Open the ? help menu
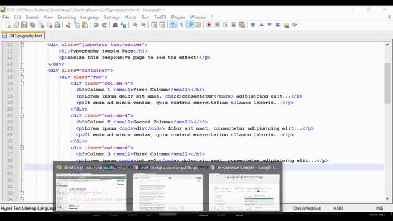Viewport: 393px width, 221px height. [x=212, y=17]
